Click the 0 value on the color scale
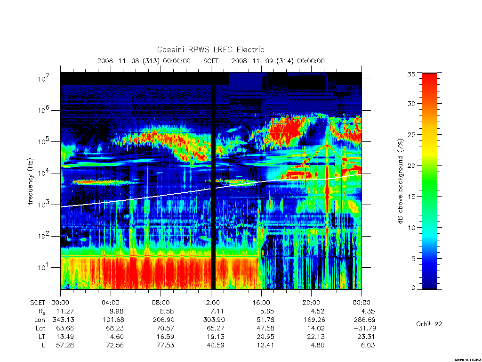 click(413, 288)
